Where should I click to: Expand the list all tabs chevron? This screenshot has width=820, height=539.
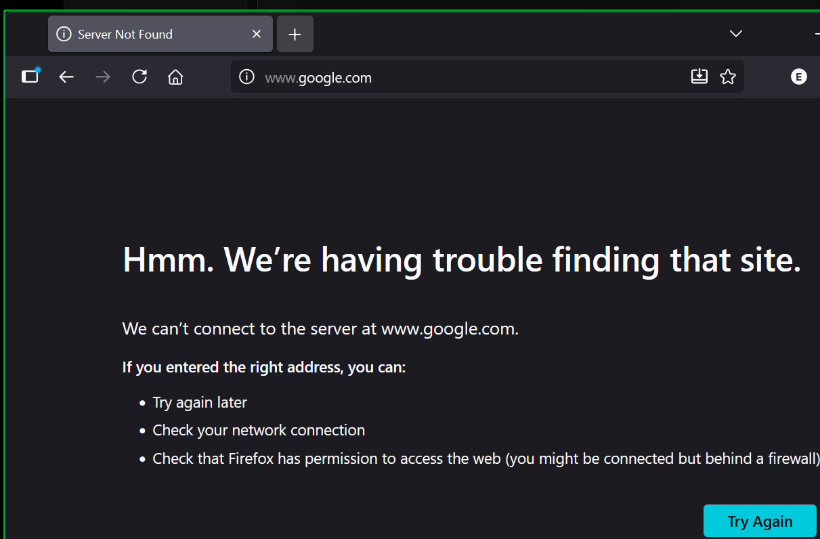pyautogui.click(x=736, y=34)
